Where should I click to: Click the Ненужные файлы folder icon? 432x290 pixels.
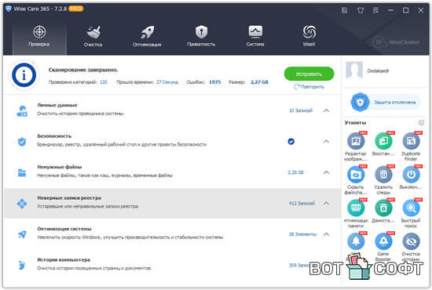(22, 172)
